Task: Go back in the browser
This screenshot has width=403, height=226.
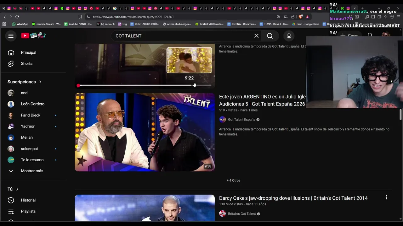Action: (4, 17)
